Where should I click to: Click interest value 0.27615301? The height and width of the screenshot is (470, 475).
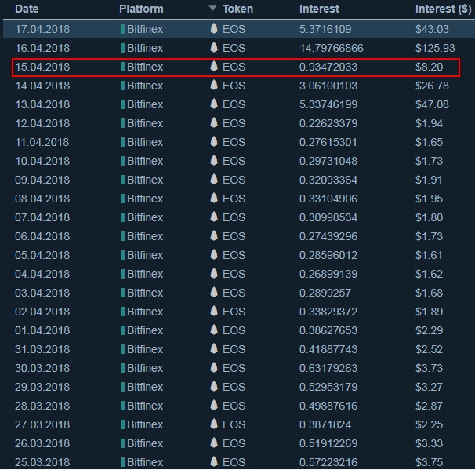pyautogui.click(x=328, y=142)
